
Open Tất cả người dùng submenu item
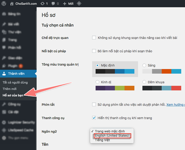15,83
